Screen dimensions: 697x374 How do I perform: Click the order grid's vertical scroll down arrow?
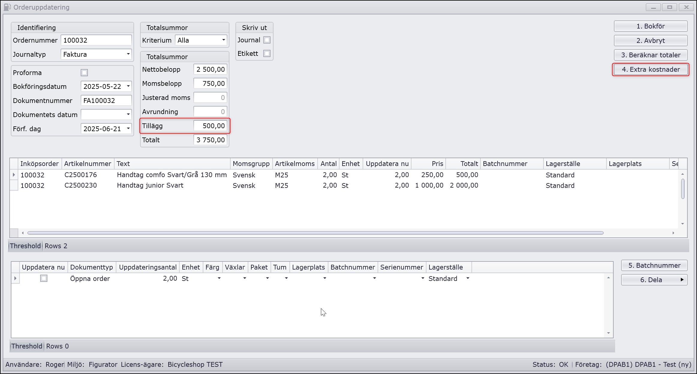pos(683,224)
